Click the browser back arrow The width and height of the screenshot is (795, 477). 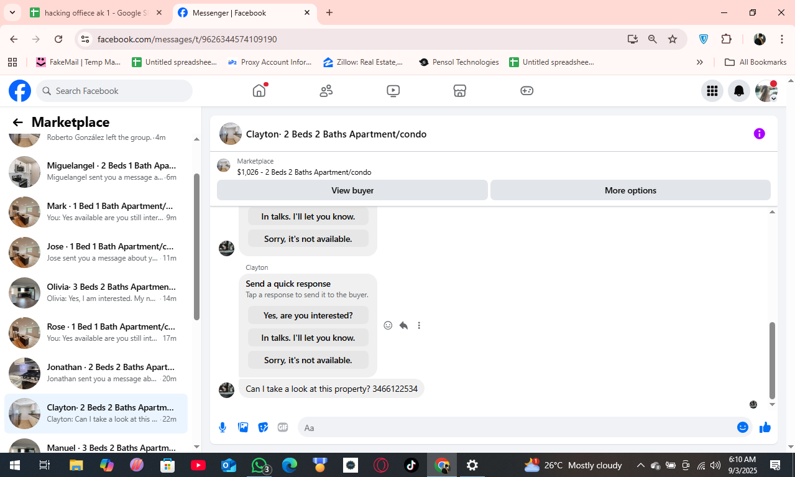click(14, 39)
